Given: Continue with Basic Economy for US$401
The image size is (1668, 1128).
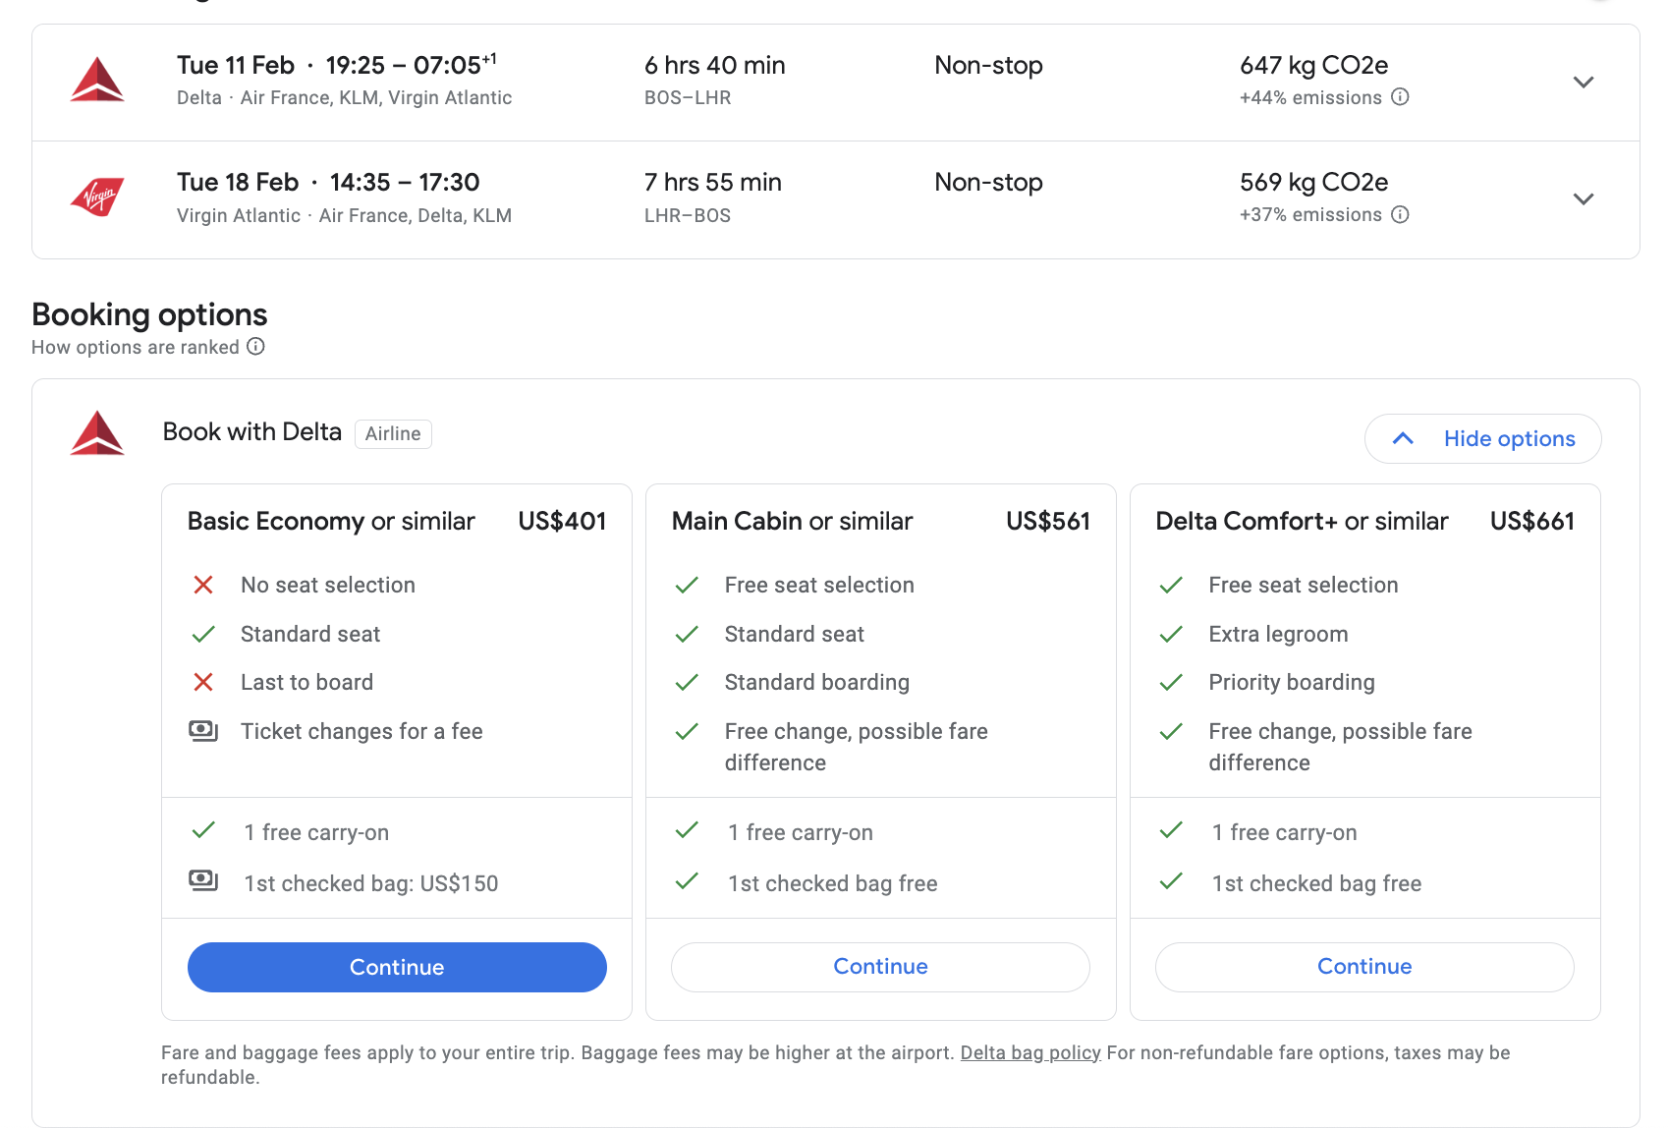Looking at the screenshot, I should click(x=397, y=967).
